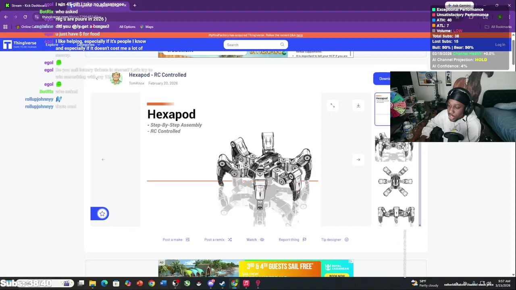The image size is (516, 290).
Task: Open Microsoft Store from the taskbar
Action: (116, 284)
